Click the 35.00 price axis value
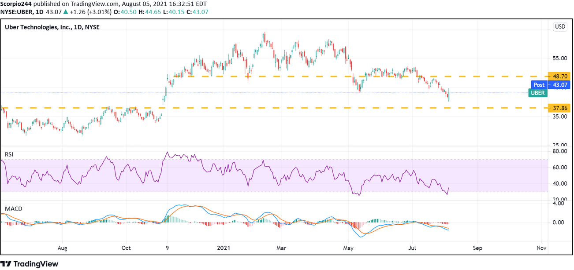The height and width of the screenshot is (270, 574). [560, 117]
